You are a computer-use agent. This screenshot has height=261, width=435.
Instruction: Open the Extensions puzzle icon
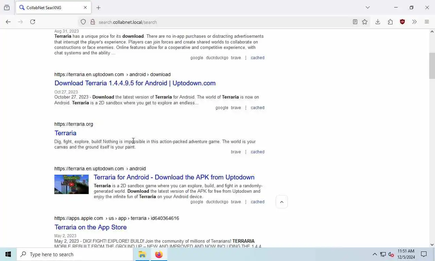[390, 22]
